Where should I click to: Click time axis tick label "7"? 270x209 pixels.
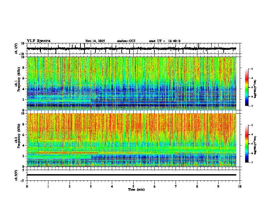coord(176,186)
